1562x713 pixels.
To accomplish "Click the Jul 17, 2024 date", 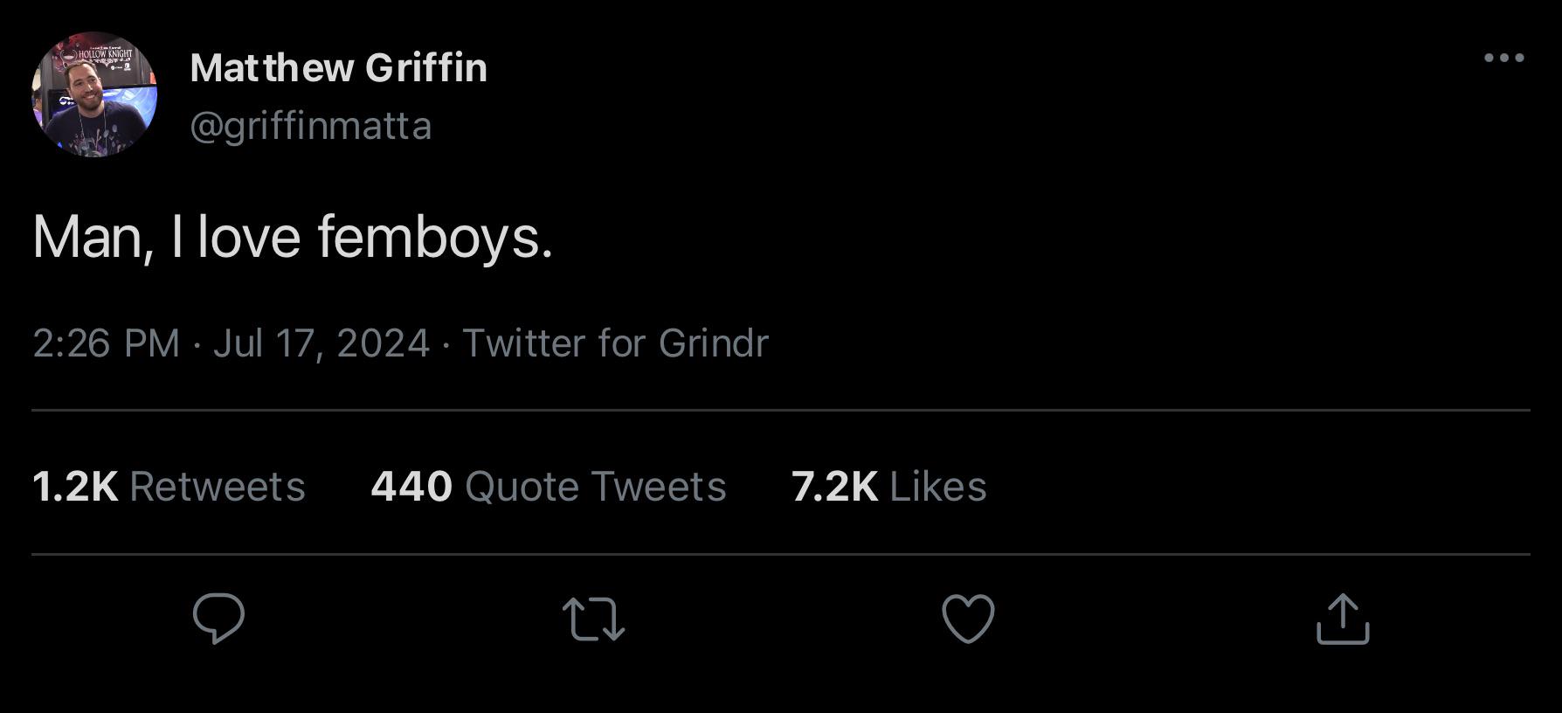I will 321,343.
